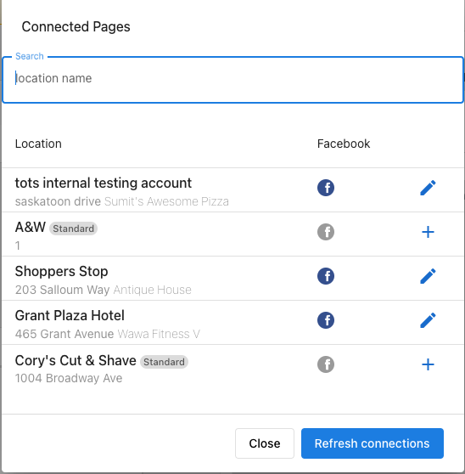Close the Connected Pages dialog
465x474 pixels.
click(x=265, y=443)
